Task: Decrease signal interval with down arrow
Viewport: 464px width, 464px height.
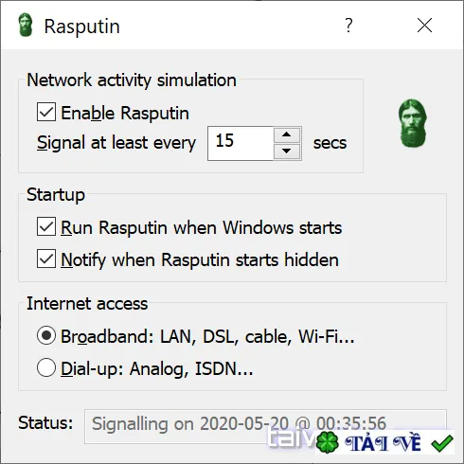Action: 287,152
